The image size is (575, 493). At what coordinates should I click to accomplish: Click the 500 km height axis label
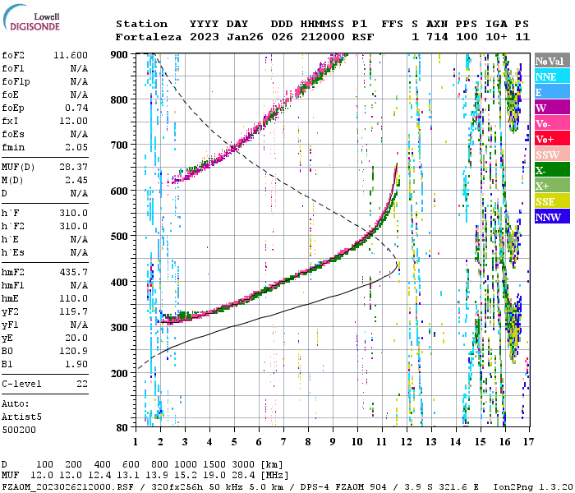pos(119,237)
